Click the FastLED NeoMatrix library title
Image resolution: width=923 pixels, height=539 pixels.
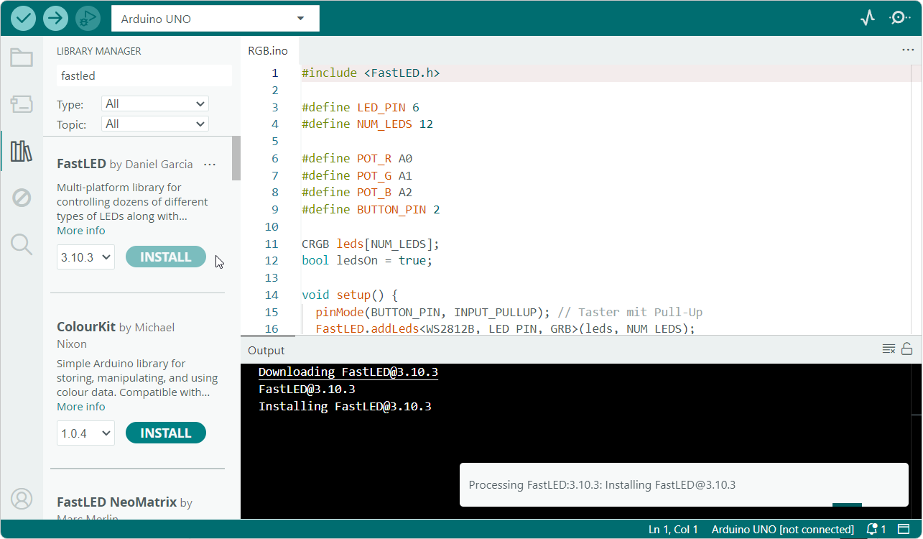[117, 502]
